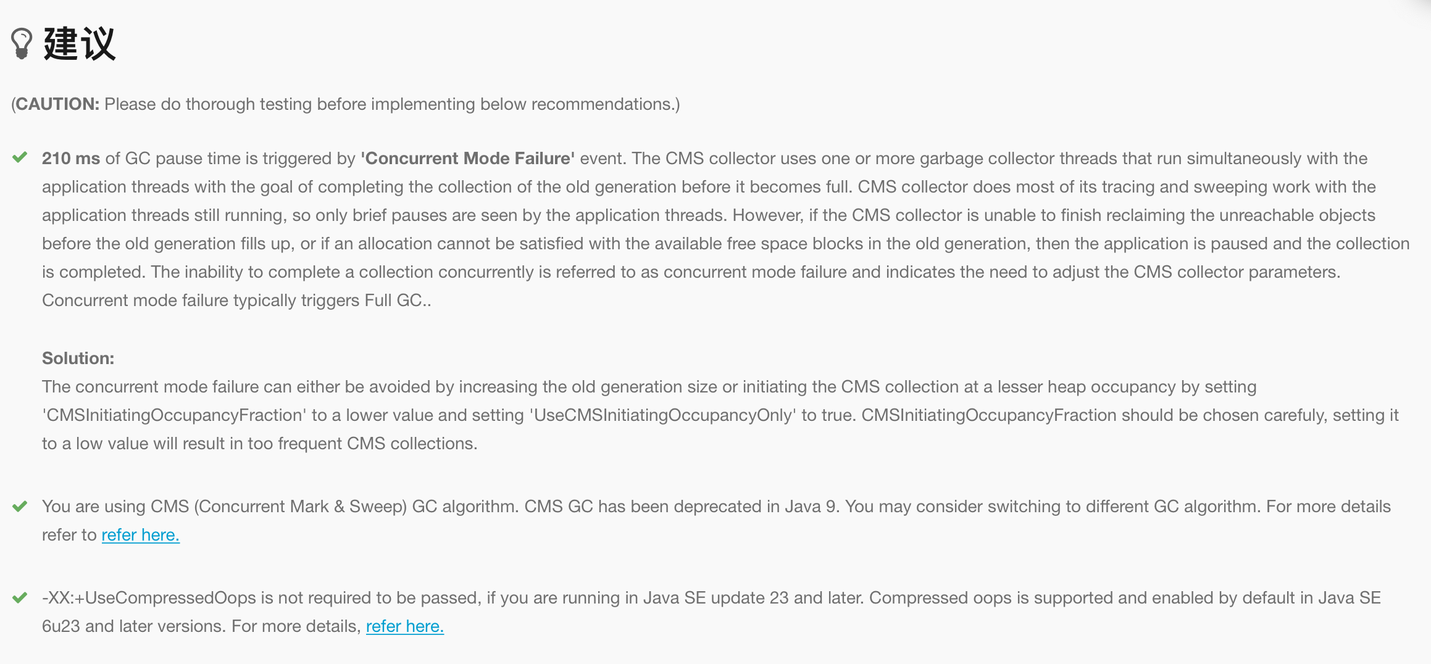Click the 6u23 version text
Viewport: 1431px width, 664px height.
click(x=61, y=626)
